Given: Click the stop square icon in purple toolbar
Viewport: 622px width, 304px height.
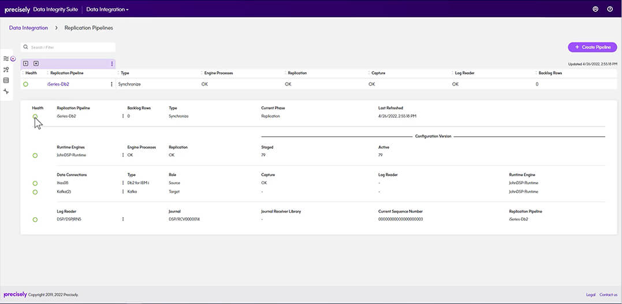Looking at the screenshot, I should click(36, 64).
